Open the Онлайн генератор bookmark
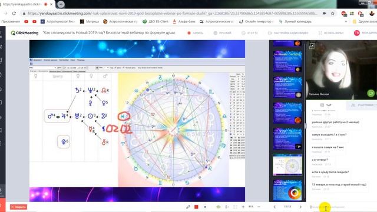This screenshot has height=212, width=377. (256, 22)
